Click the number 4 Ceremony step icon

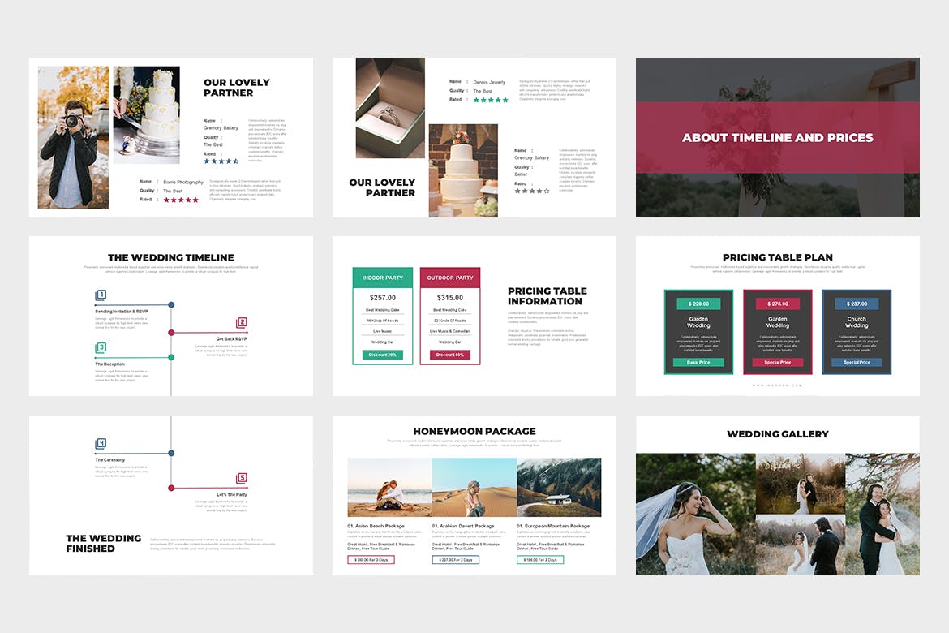point(101,444)
